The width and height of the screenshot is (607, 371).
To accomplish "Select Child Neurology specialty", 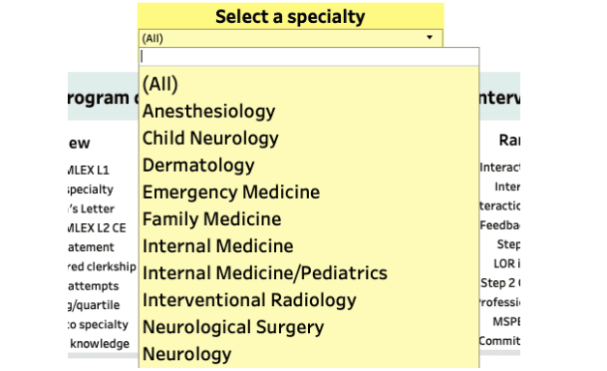I will click(x=210, y=139).
